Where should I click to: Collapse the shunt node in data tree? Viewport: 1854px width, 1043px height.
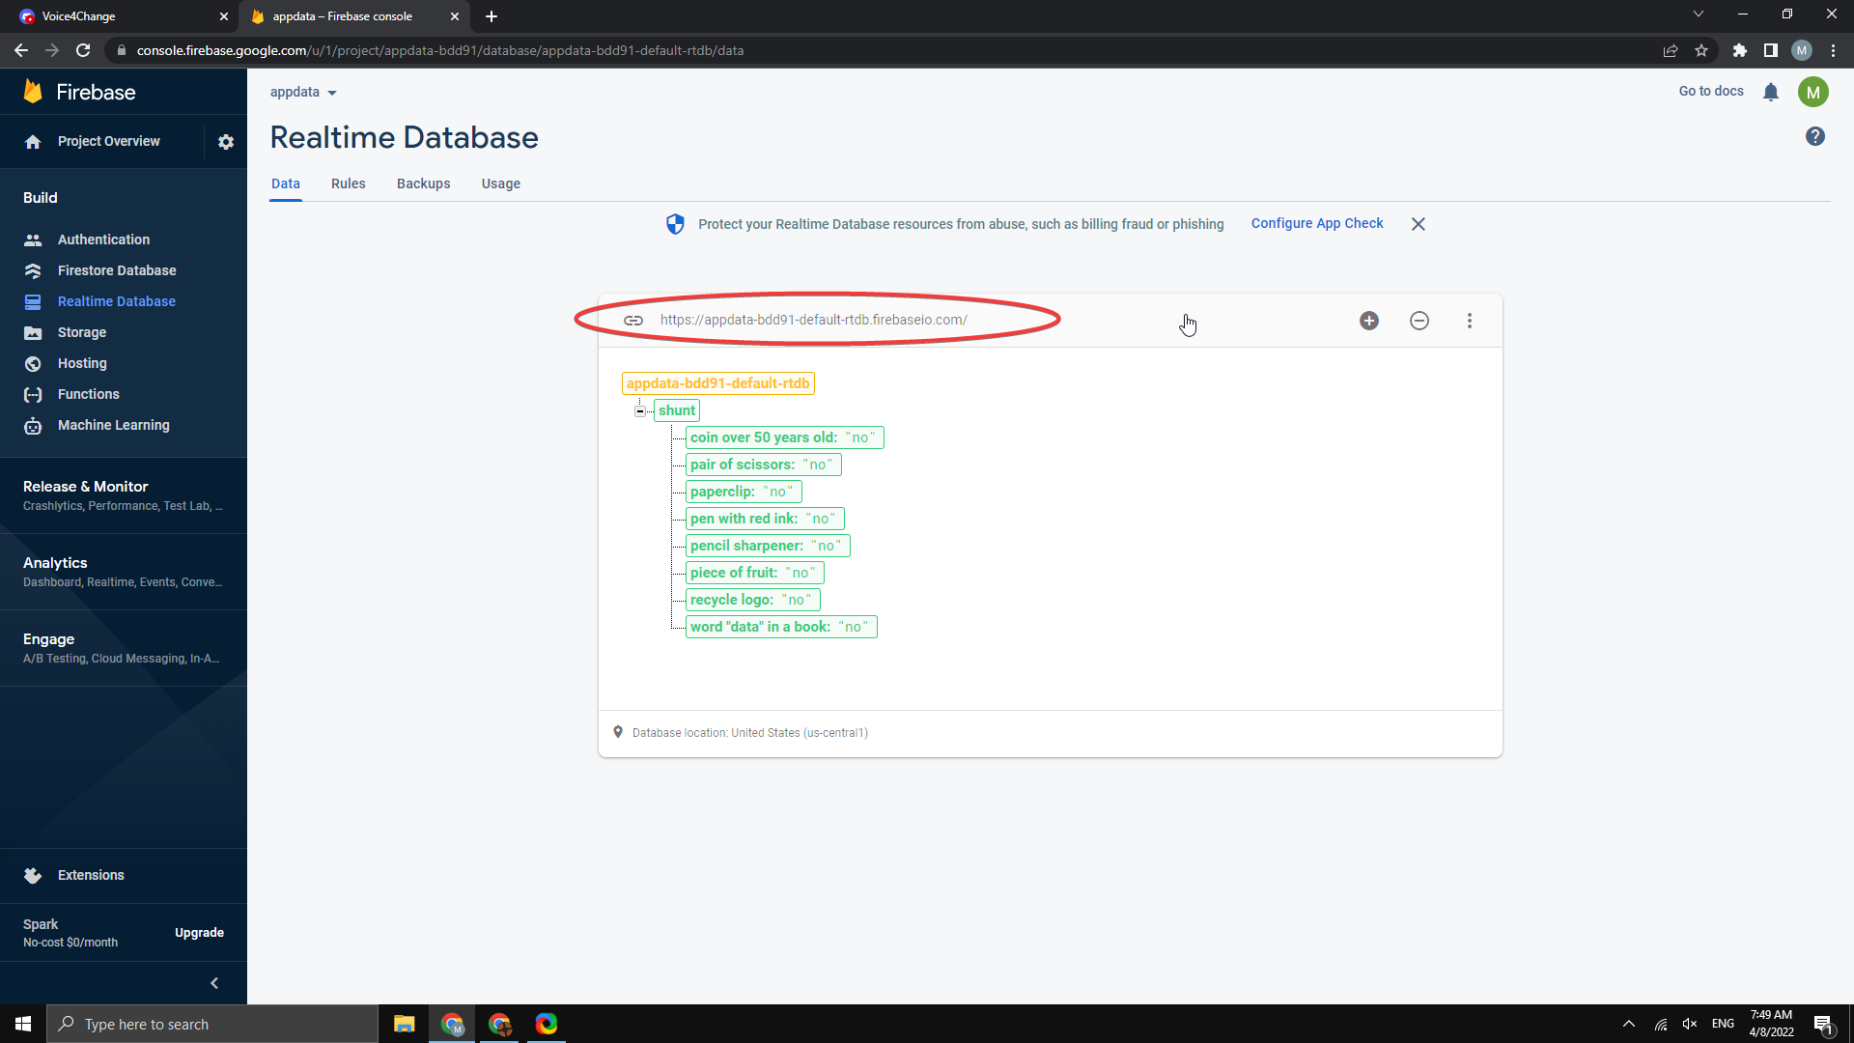coord(639,411)
